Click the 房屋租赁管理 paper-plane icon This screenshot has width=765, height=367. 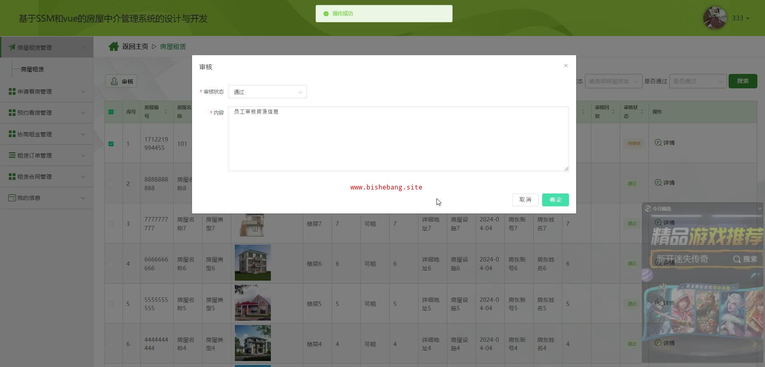[12, 47]
